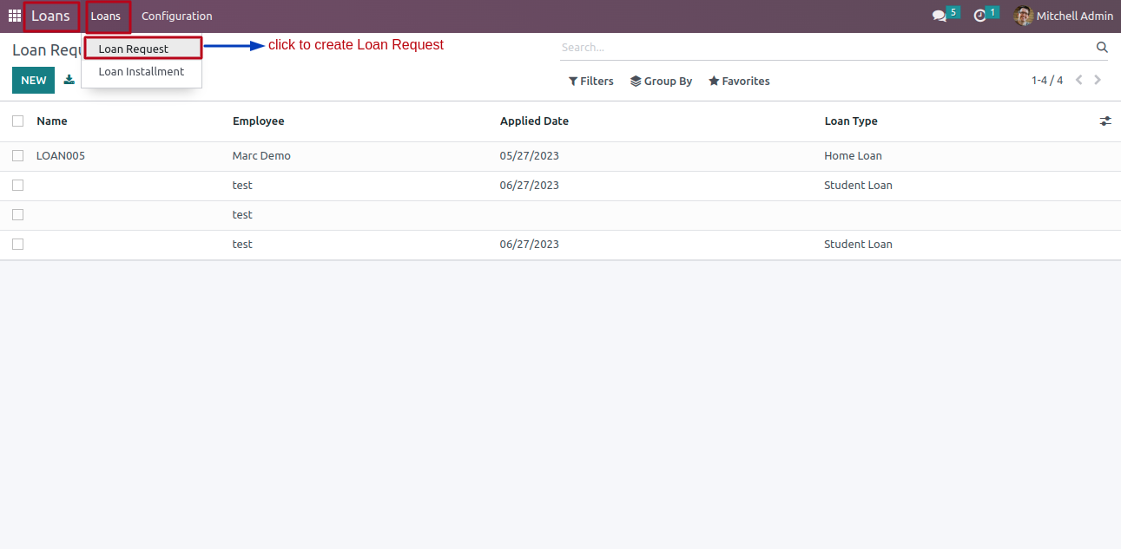This screenshot has height=549, width=1121.
Task: Sort by the Loan Type column header
Action: tap(851, 121)
